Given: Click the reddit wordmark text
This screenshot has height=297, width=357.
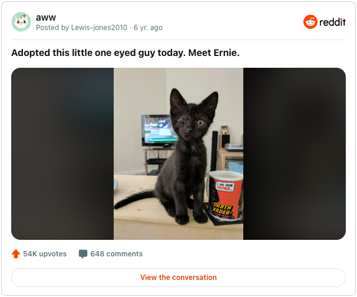Looking at the screenshot, I should 332,22.
